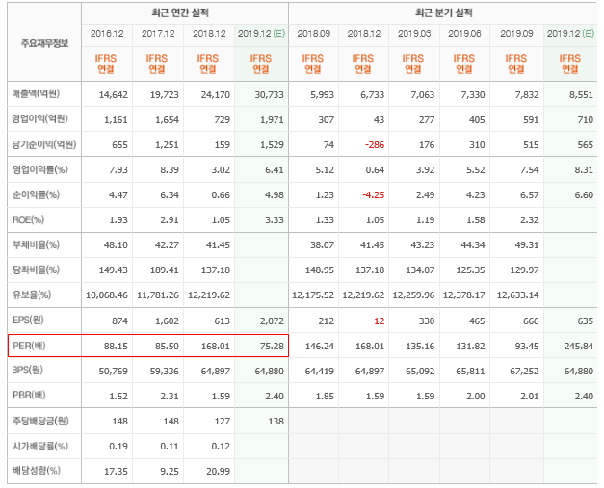The image size is (604, 488).
Task: Click the '매출액(억원)' row label
Action: click(36, 93)
